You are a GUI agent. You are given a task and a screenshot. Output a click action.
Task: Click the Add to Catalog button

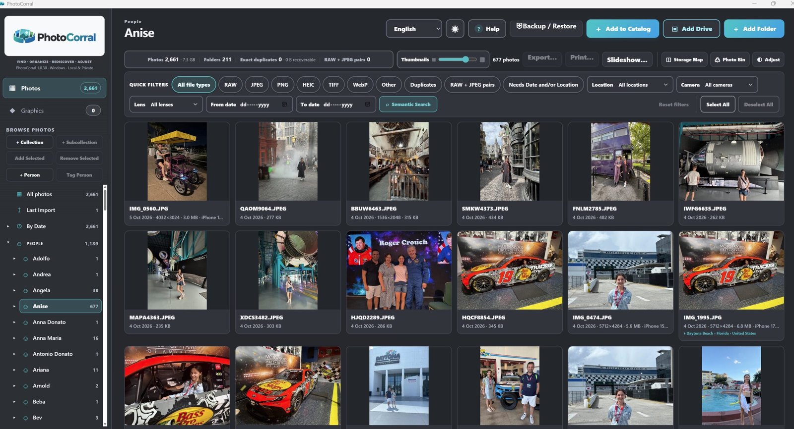(623, 29)
